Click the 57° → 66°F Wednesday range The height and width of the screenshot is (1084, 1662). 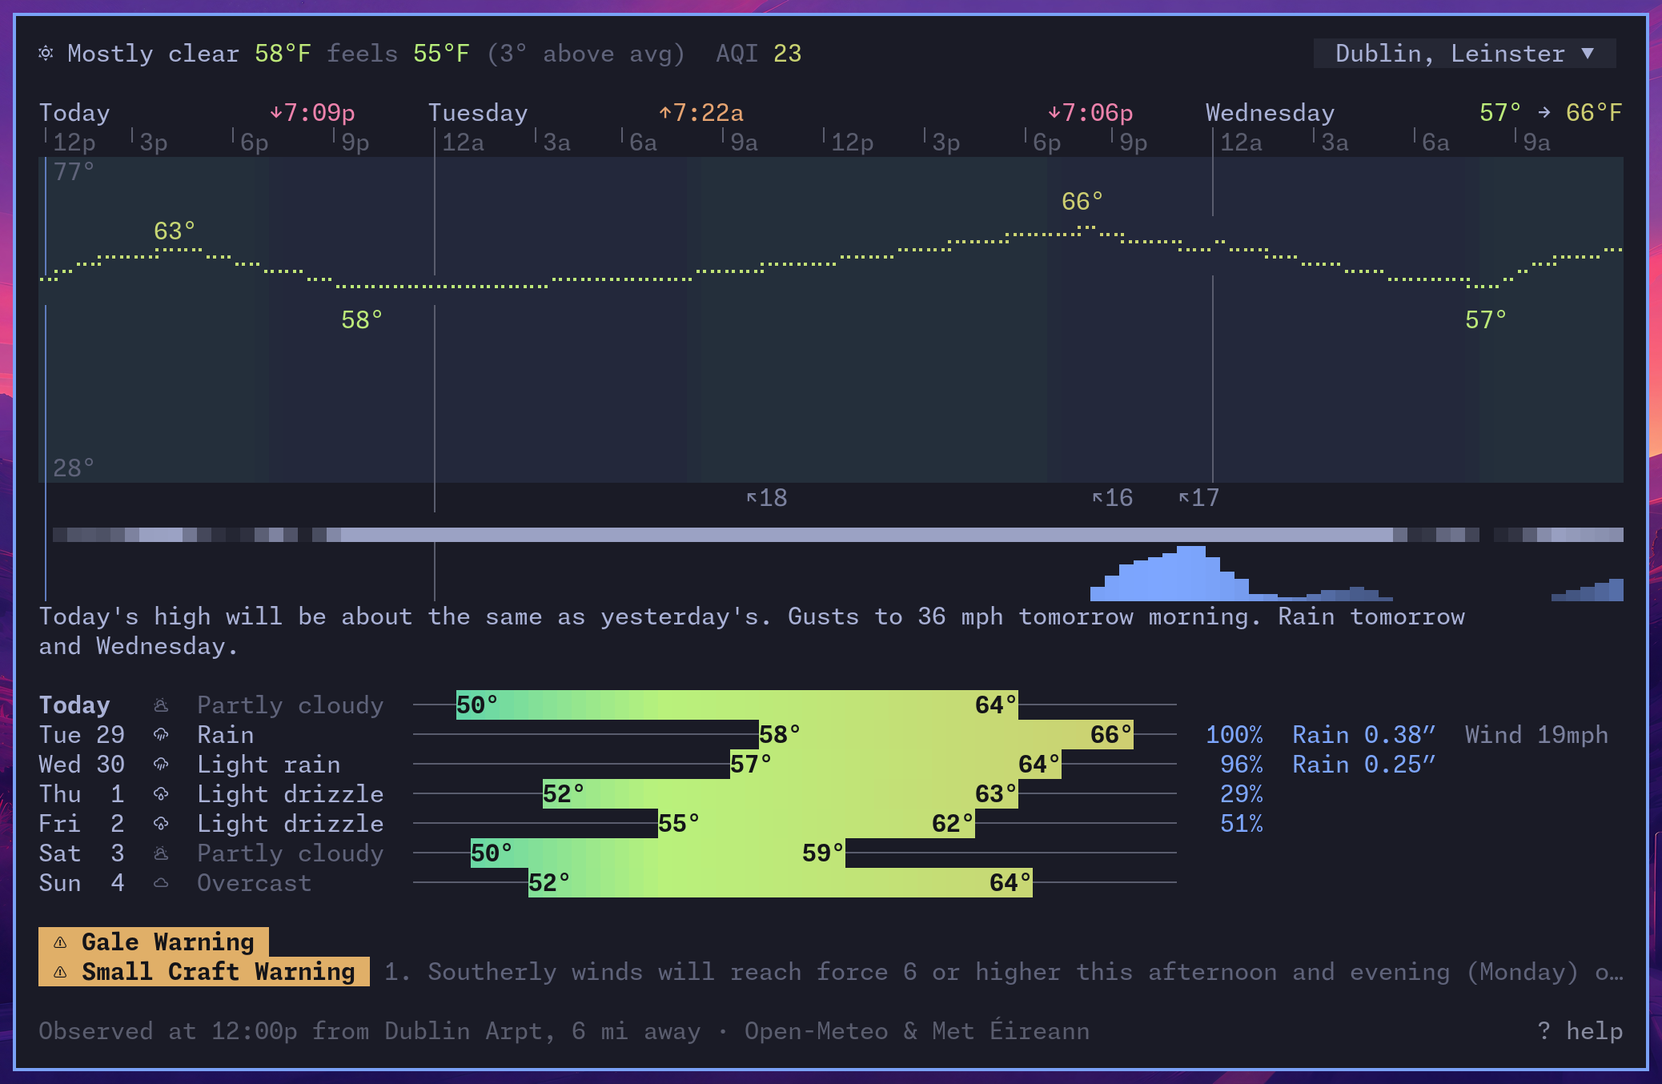(x=1551, y=113)
